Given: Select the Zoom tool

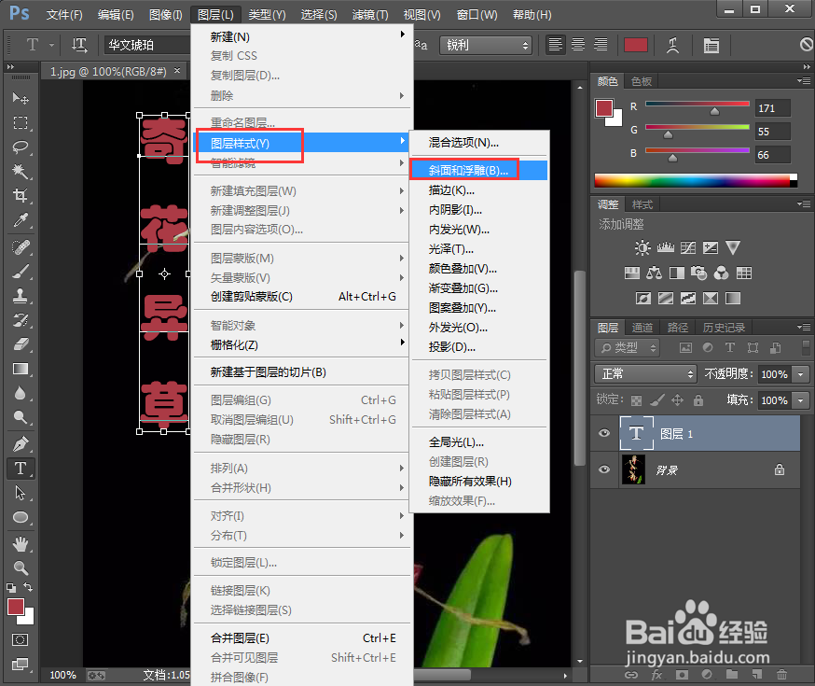Looking at the screenshot, I should tap(21, 568).
